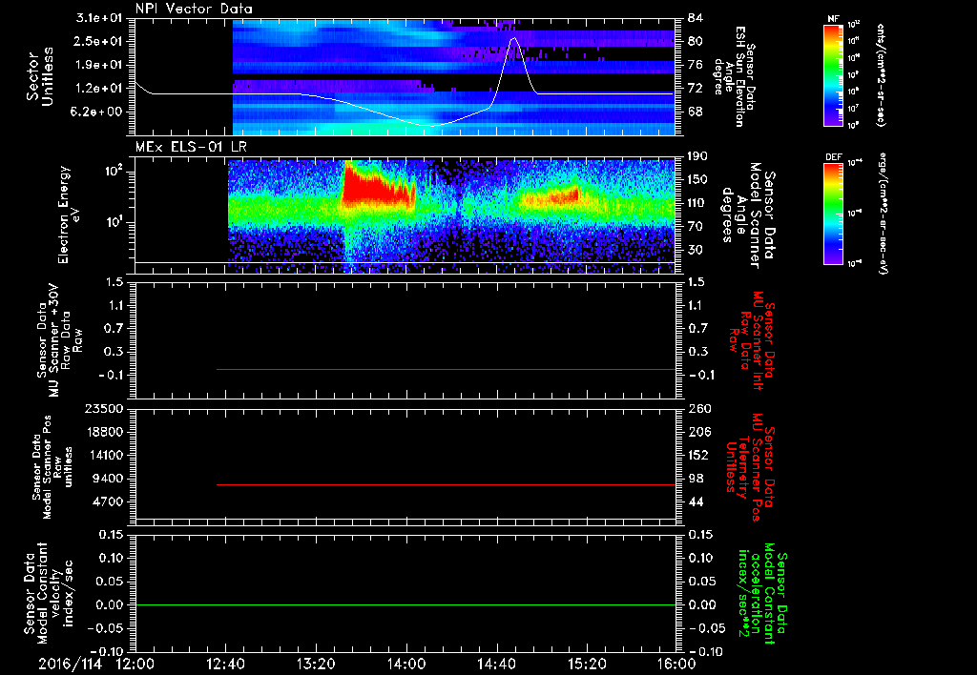Select the 'NPI Vector Data' panel title

click(x=194, y=9)
